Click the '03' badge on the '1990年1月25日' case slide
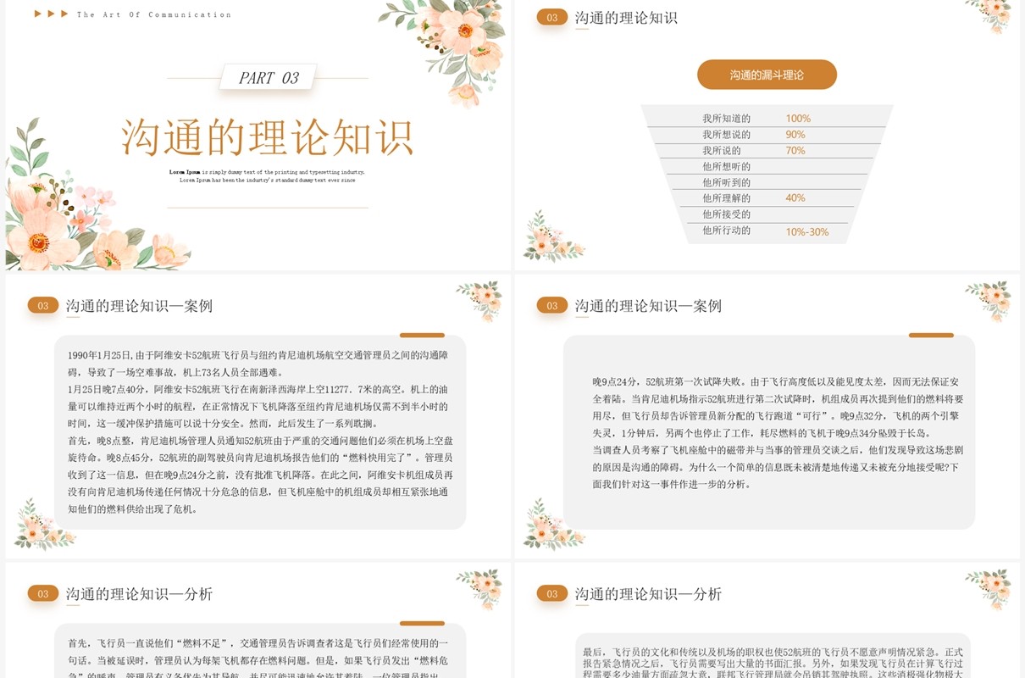1025x678 pixels. [x=43, y=305]
